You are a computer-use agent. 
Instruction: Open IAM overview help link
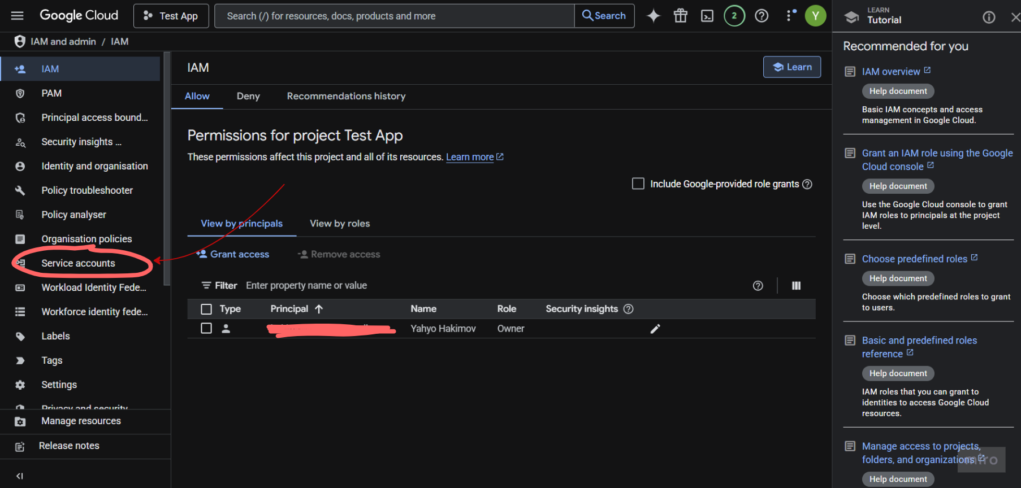click(896, 72)
